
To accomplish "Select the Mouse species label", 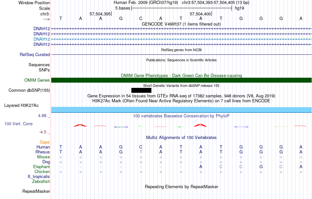I will pyautogui.click(x=43, y=157).
